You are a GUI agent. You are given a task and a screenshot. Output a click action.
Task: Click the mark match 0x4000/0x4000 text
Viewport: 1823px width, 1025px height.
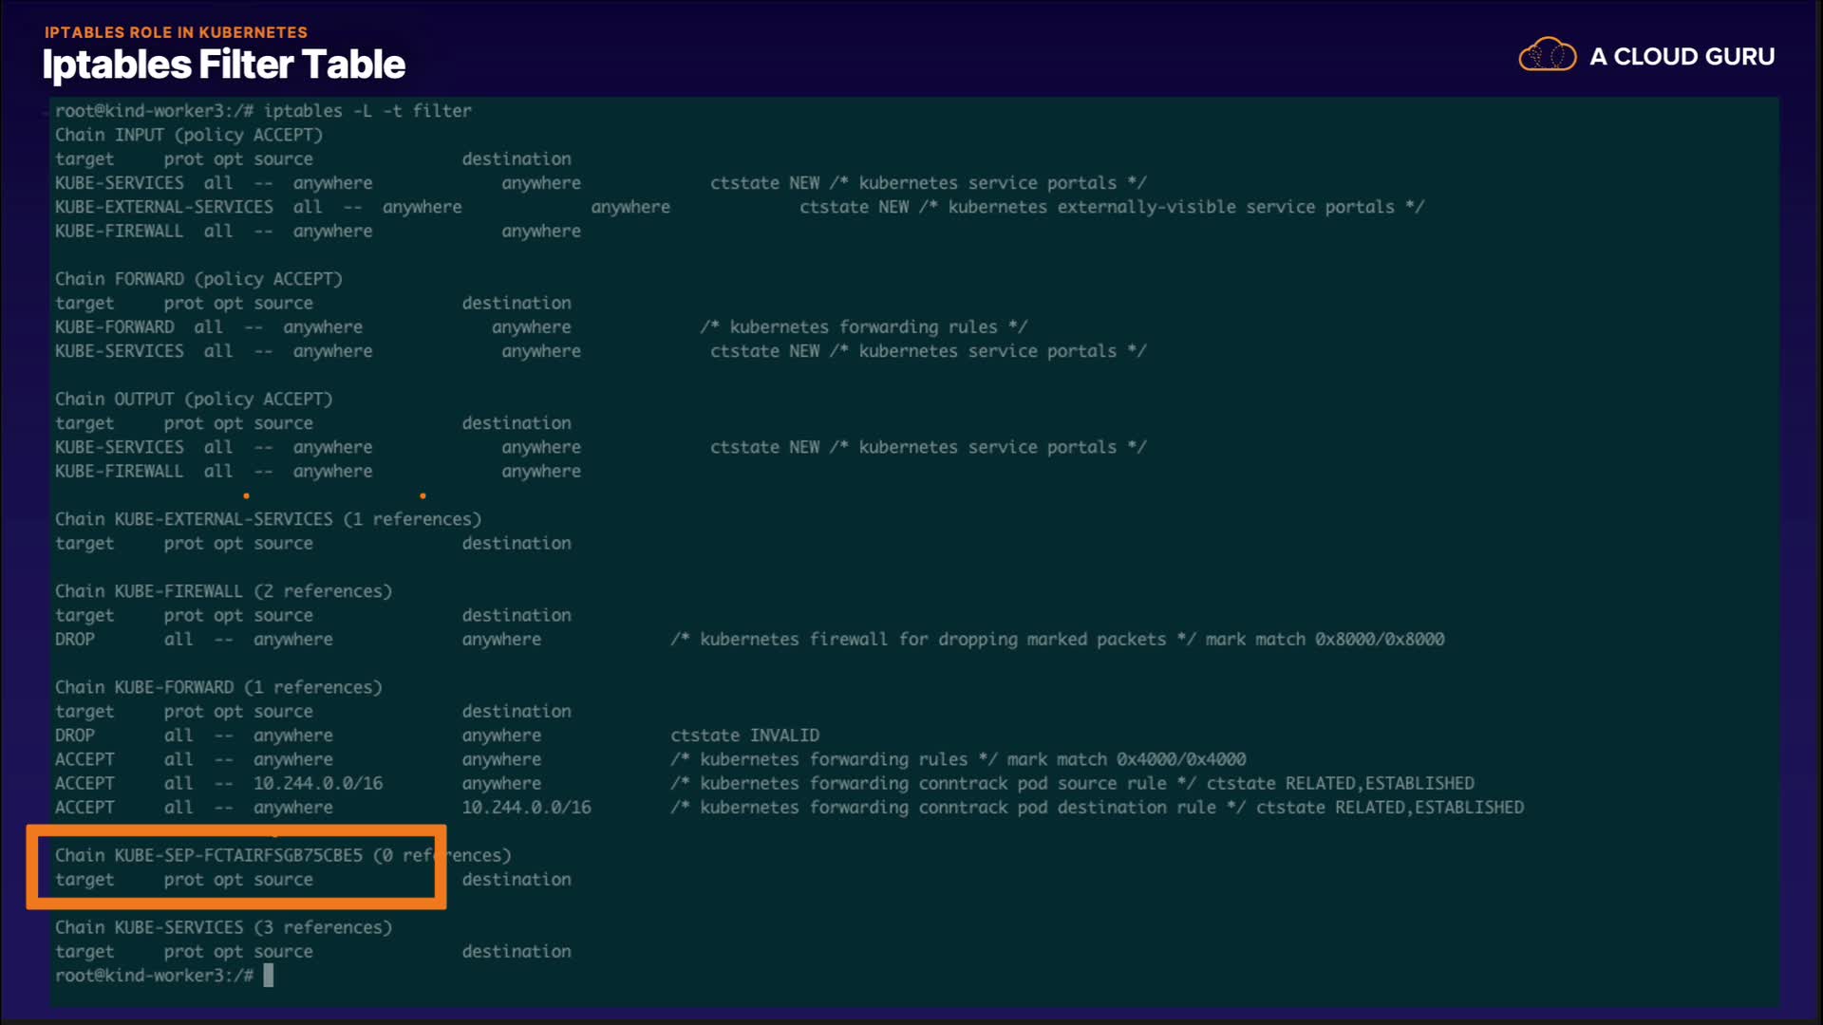coord(1126,759)
